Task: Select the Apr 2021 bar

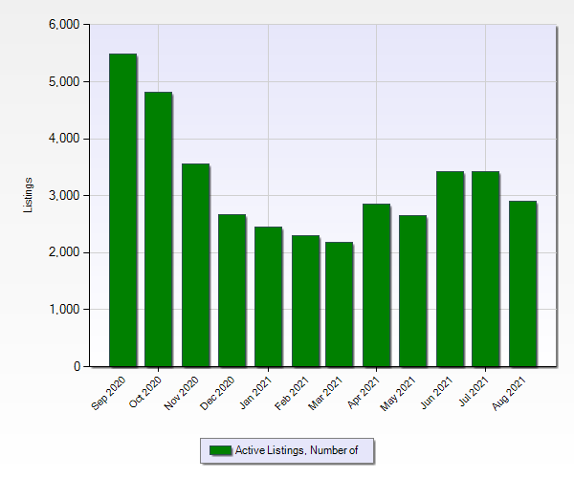Action: (376, 285)
